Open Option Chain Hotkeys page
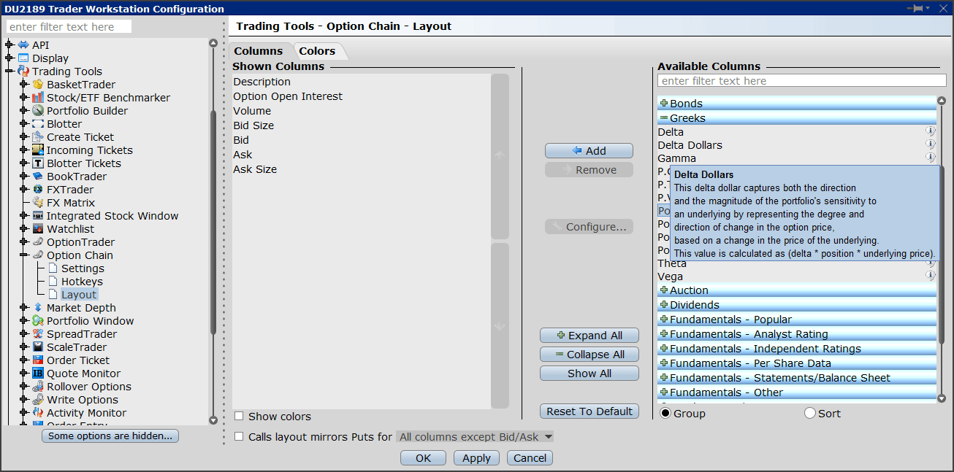954x472 pixels. 82,282
